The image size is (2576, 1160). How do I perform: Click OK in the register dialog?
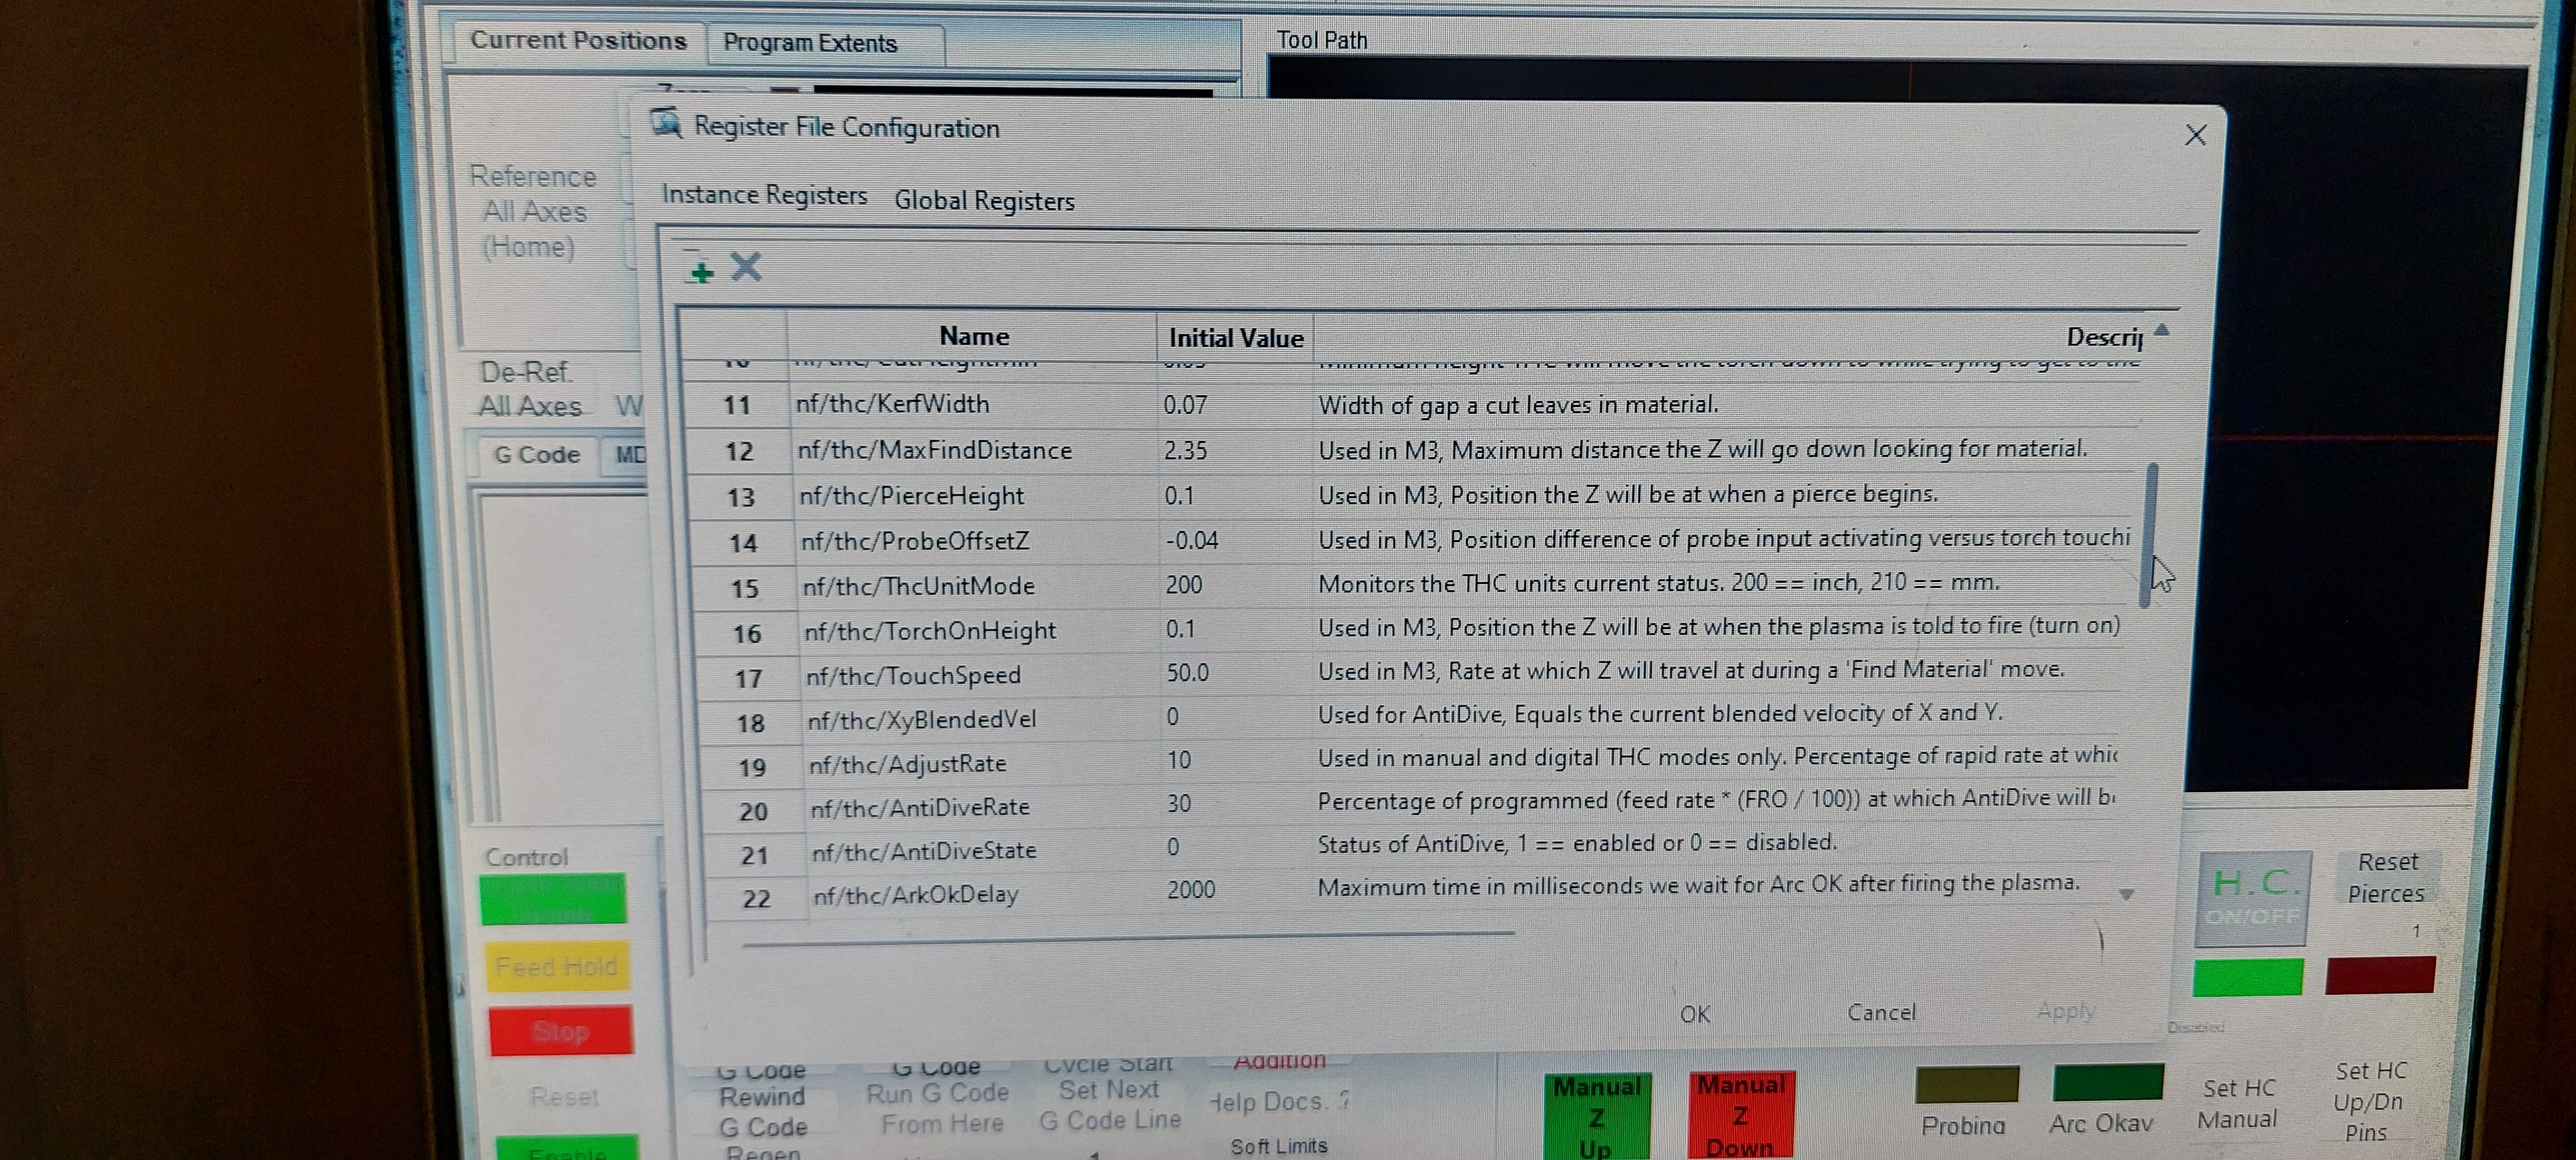(1694, 1014)
